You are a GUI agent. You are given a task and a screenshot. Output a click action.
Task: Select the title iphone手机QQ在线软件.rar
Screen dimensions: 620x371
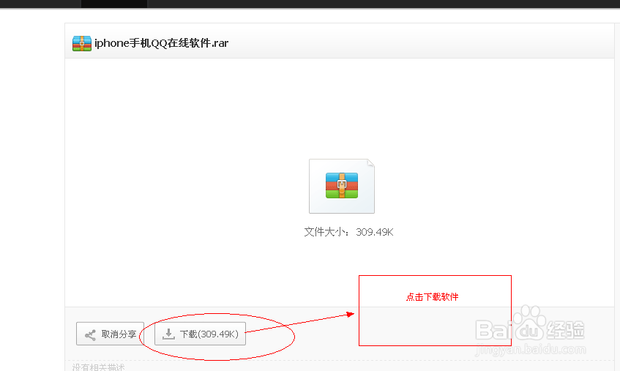(x=161, y=43)
